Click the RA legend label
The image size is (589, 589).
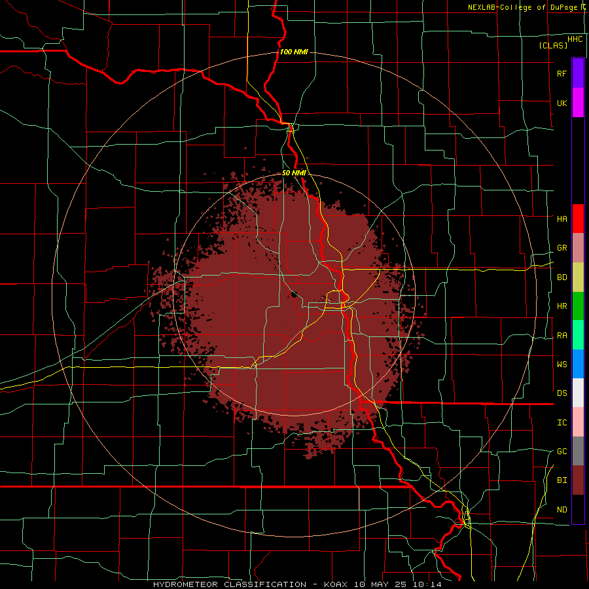click(x=562, y=336)
